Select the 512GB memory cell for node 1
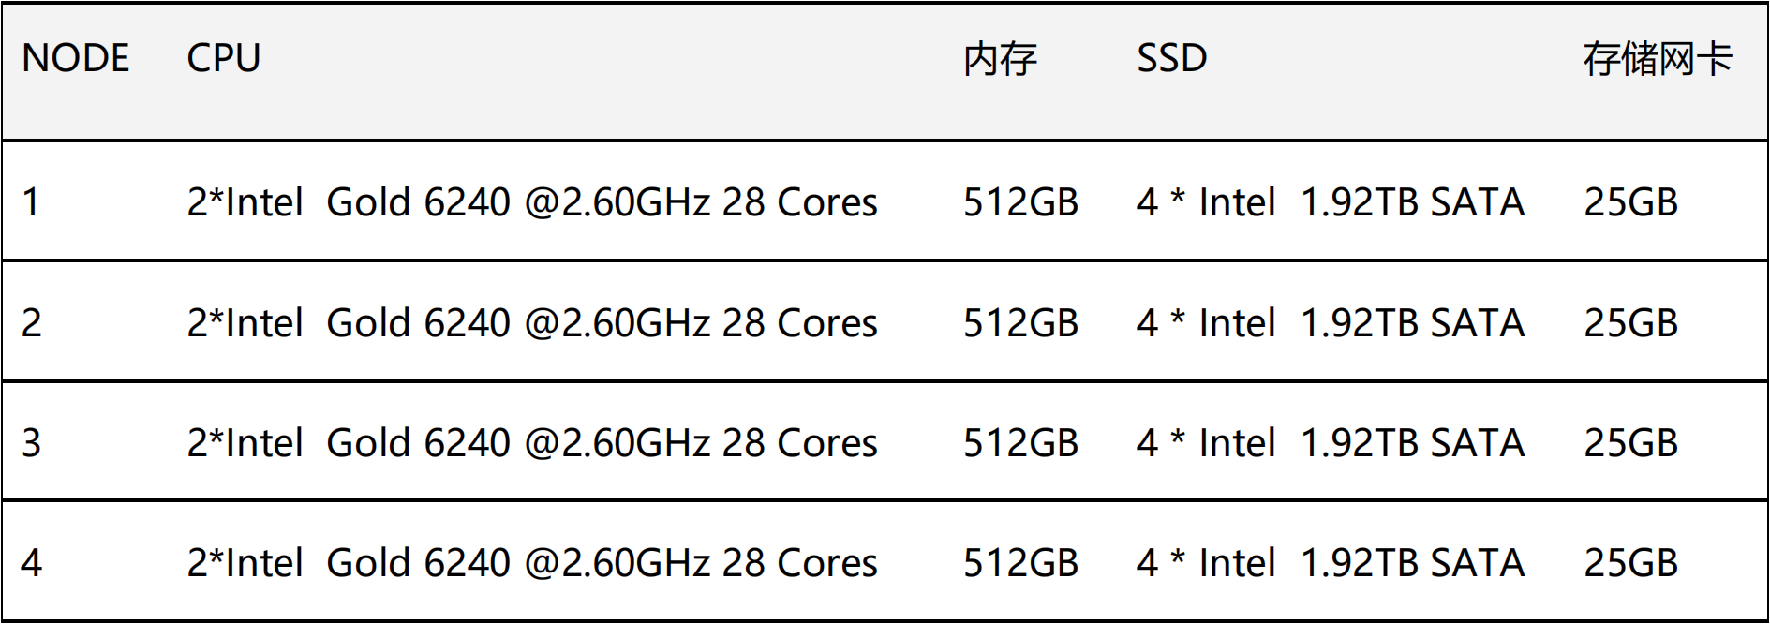 click(x=1021, y=202)
